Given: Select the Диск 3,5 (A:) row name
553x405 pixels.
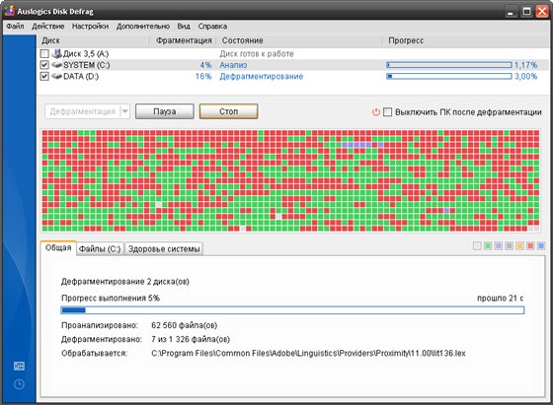Looking at the screenshot, I should (x=86, y=54).
